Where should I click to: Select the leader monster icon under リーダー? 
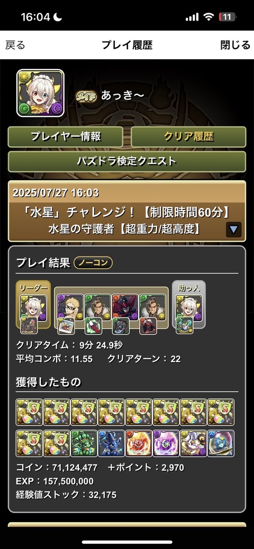pos(33,306)
